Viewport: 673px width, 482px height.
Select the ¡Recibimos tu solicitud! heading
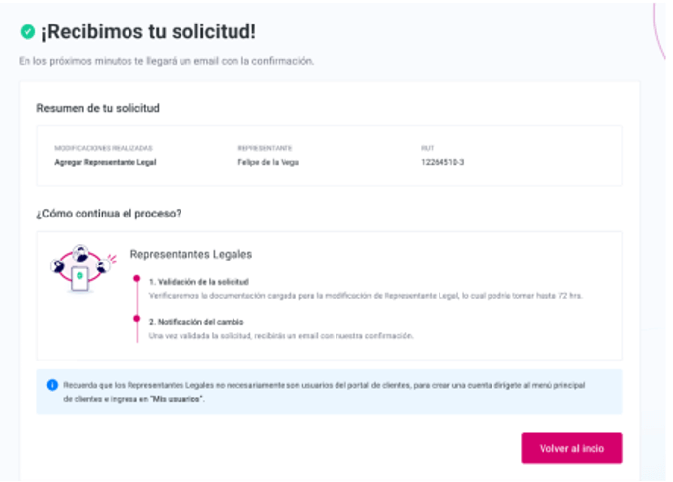(x=148, y=31)
